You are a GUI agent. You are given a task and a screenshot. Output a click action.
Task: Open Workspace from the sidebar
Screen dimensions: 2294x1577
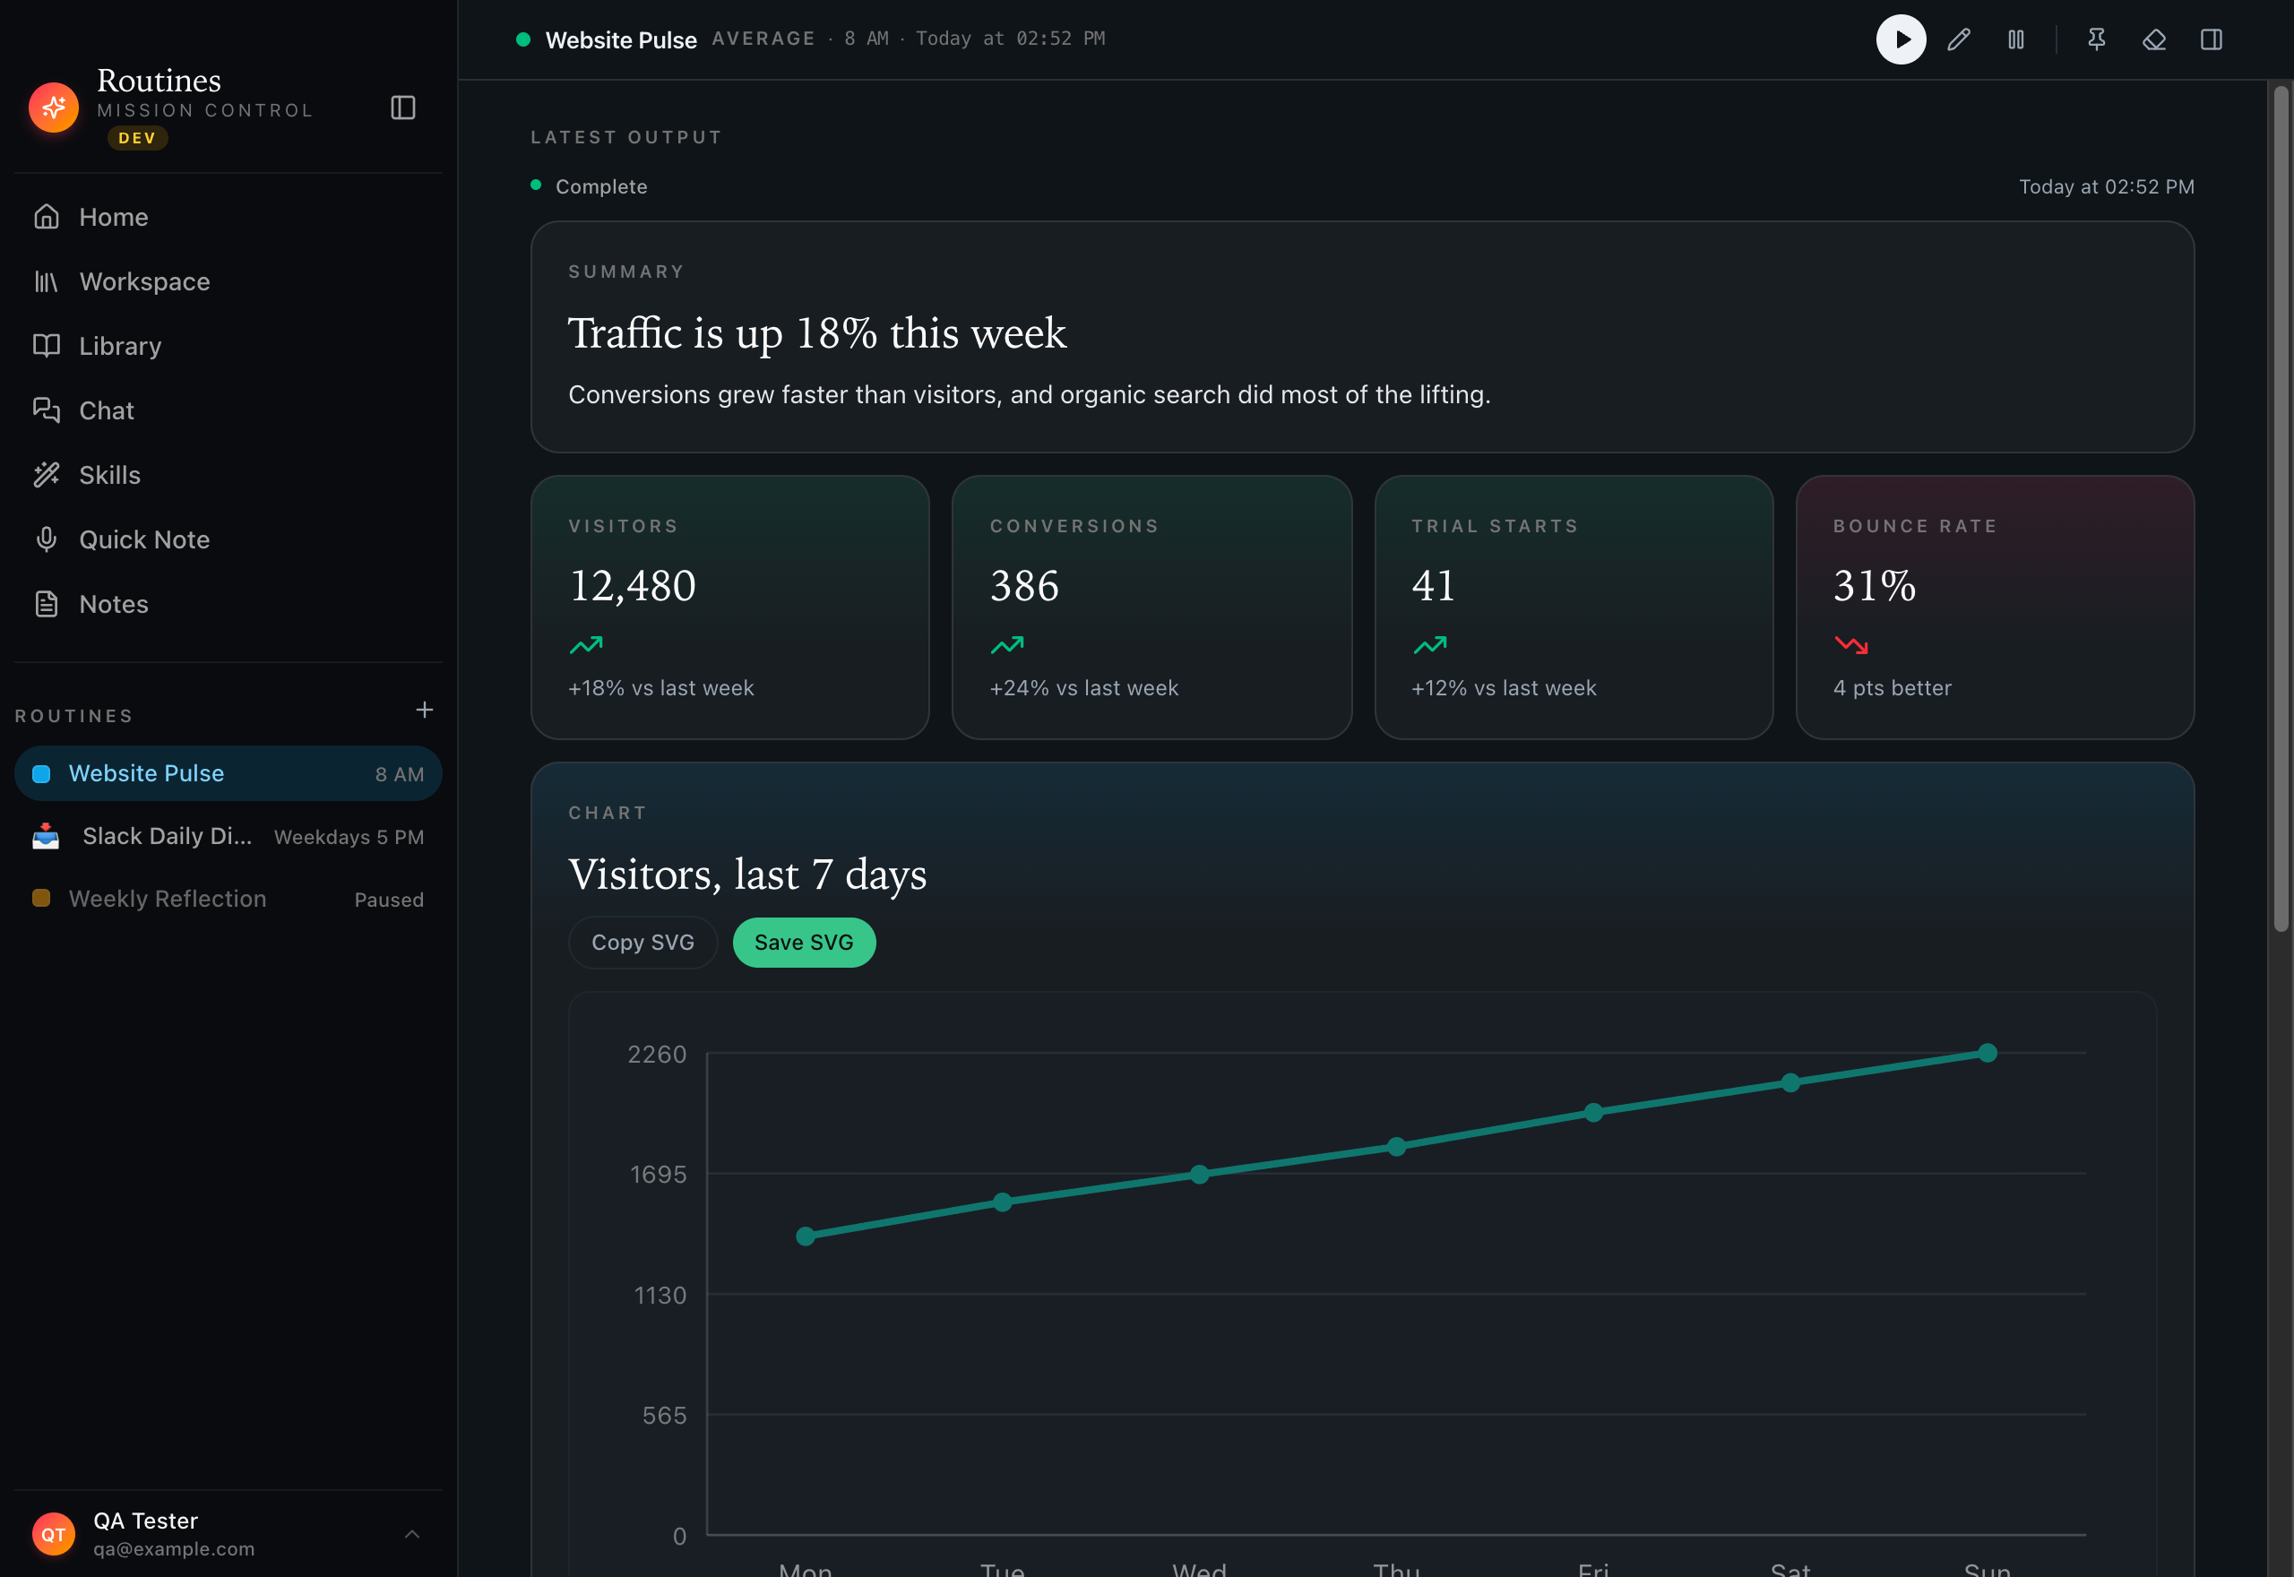tap(229, 281)
